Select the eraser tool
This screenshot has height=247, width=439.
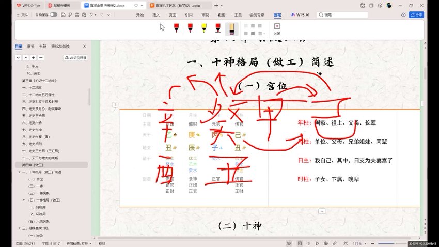pyautogui.click(x=231, y=28)
